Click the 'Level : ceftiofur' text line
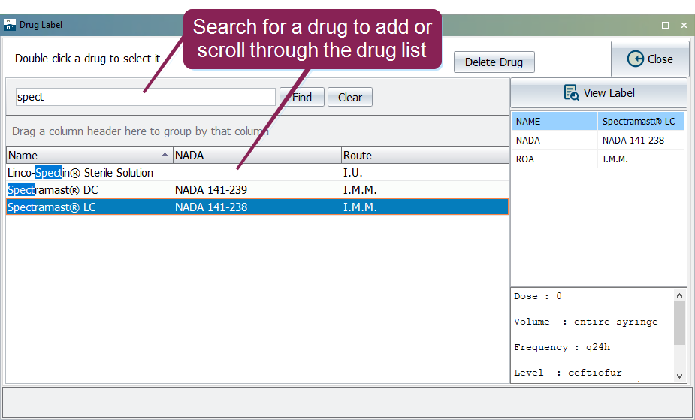Screen dimensions: 695x420 [x=568, y=373]
